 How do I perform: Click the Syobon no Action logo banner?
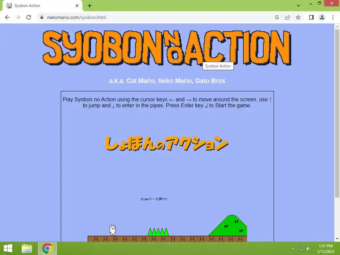[x=167, y=48]
